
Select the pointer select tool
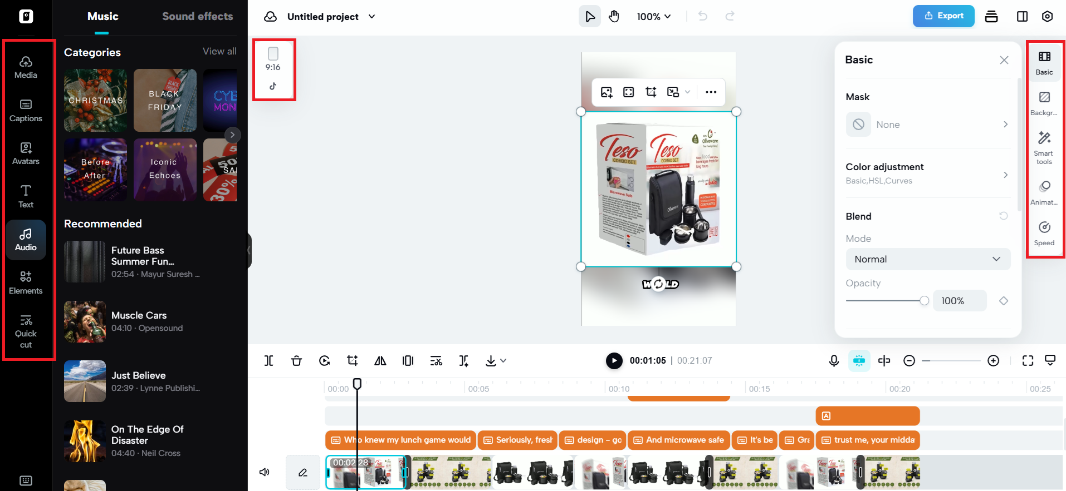pyautogui.click(x=590, y=17)
